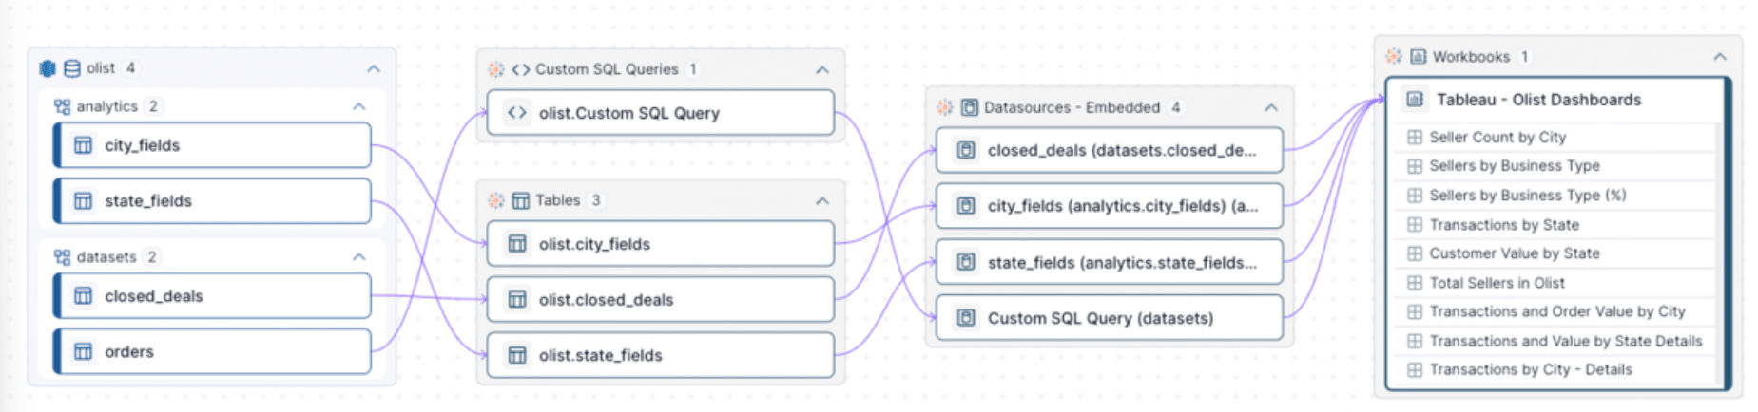Viewport: 1758px width, 412px height.
Task: Select the olist.state_fields table node
Action: 661,355
